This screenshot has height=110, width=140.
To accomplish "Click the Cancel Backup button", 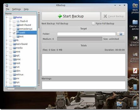I will pyautogui.click(x=114, y=16).
